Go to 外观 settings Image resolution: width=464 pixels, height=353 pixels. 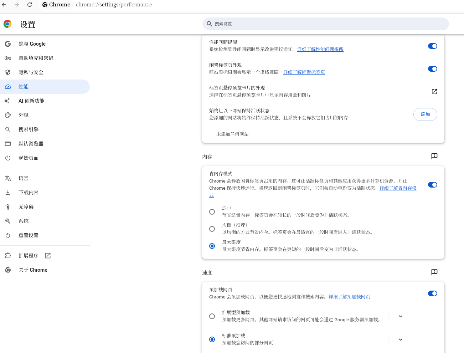pos(45,115)
